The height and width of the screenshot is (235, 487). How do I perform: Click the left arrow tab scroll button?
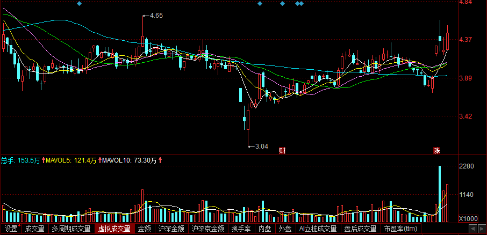point(472,229)
